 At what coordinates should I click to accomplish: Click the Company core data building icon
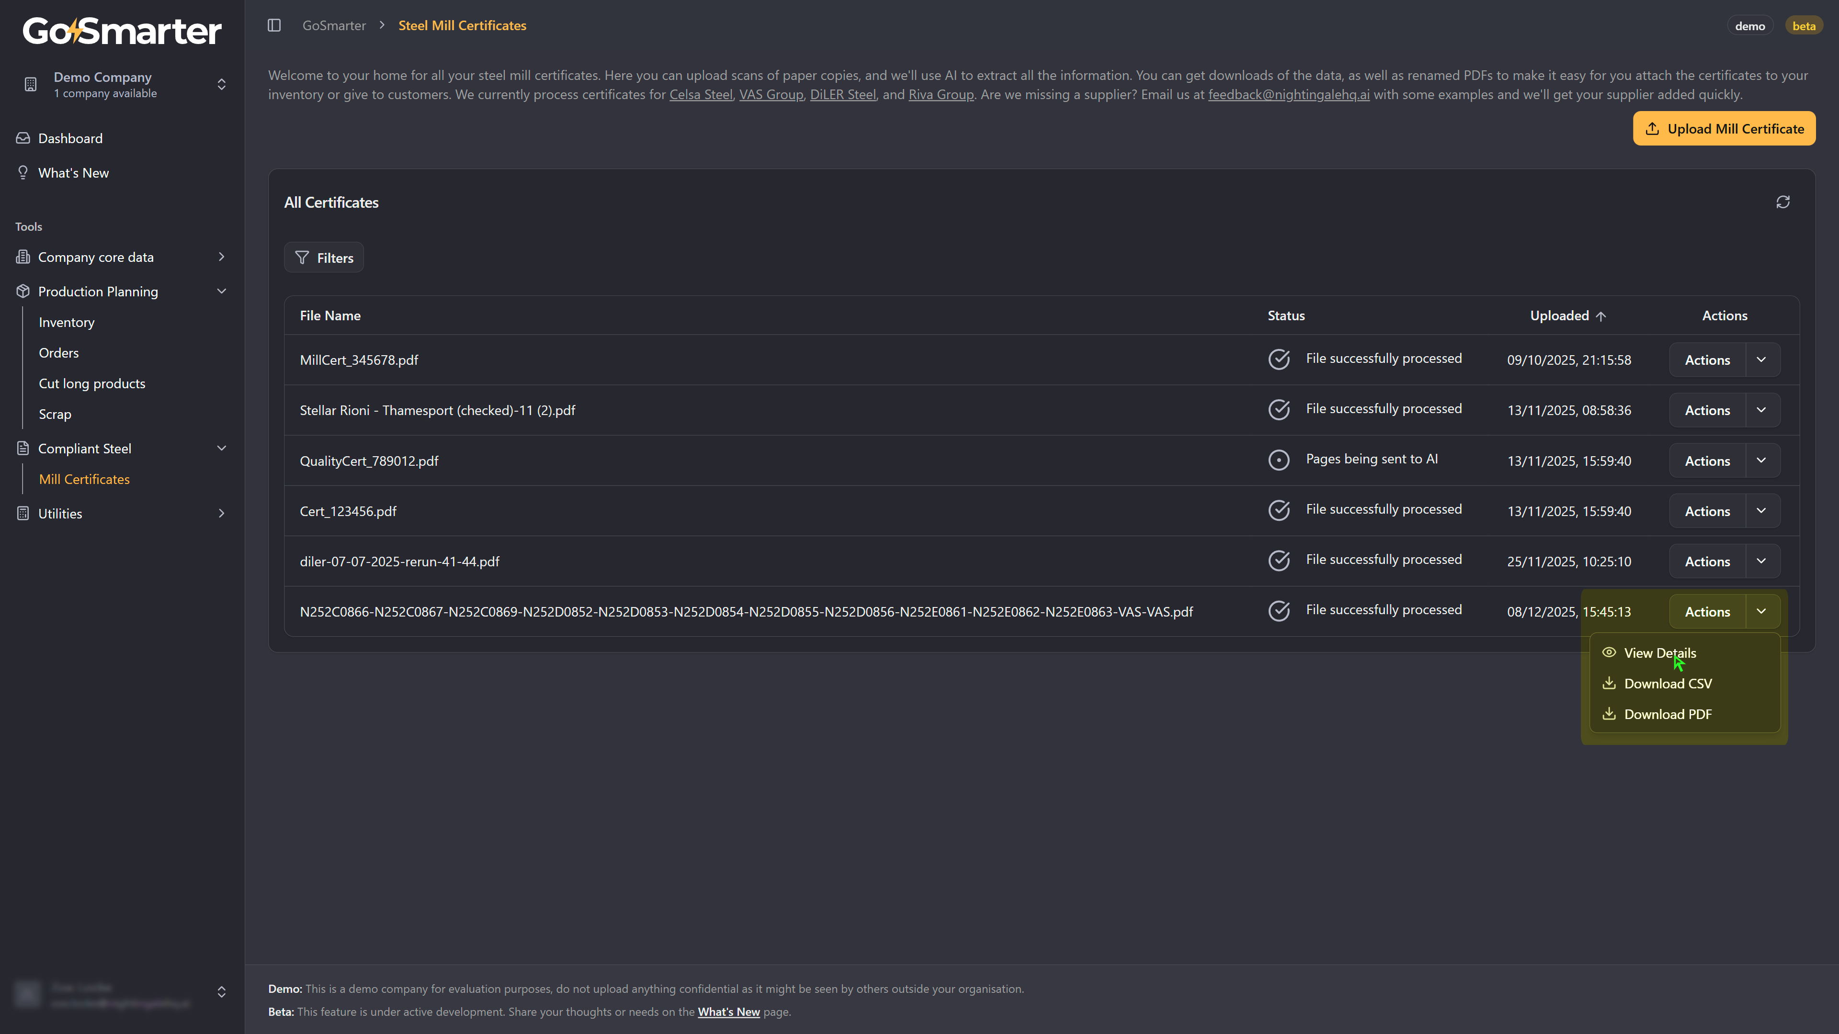(23, 257)
